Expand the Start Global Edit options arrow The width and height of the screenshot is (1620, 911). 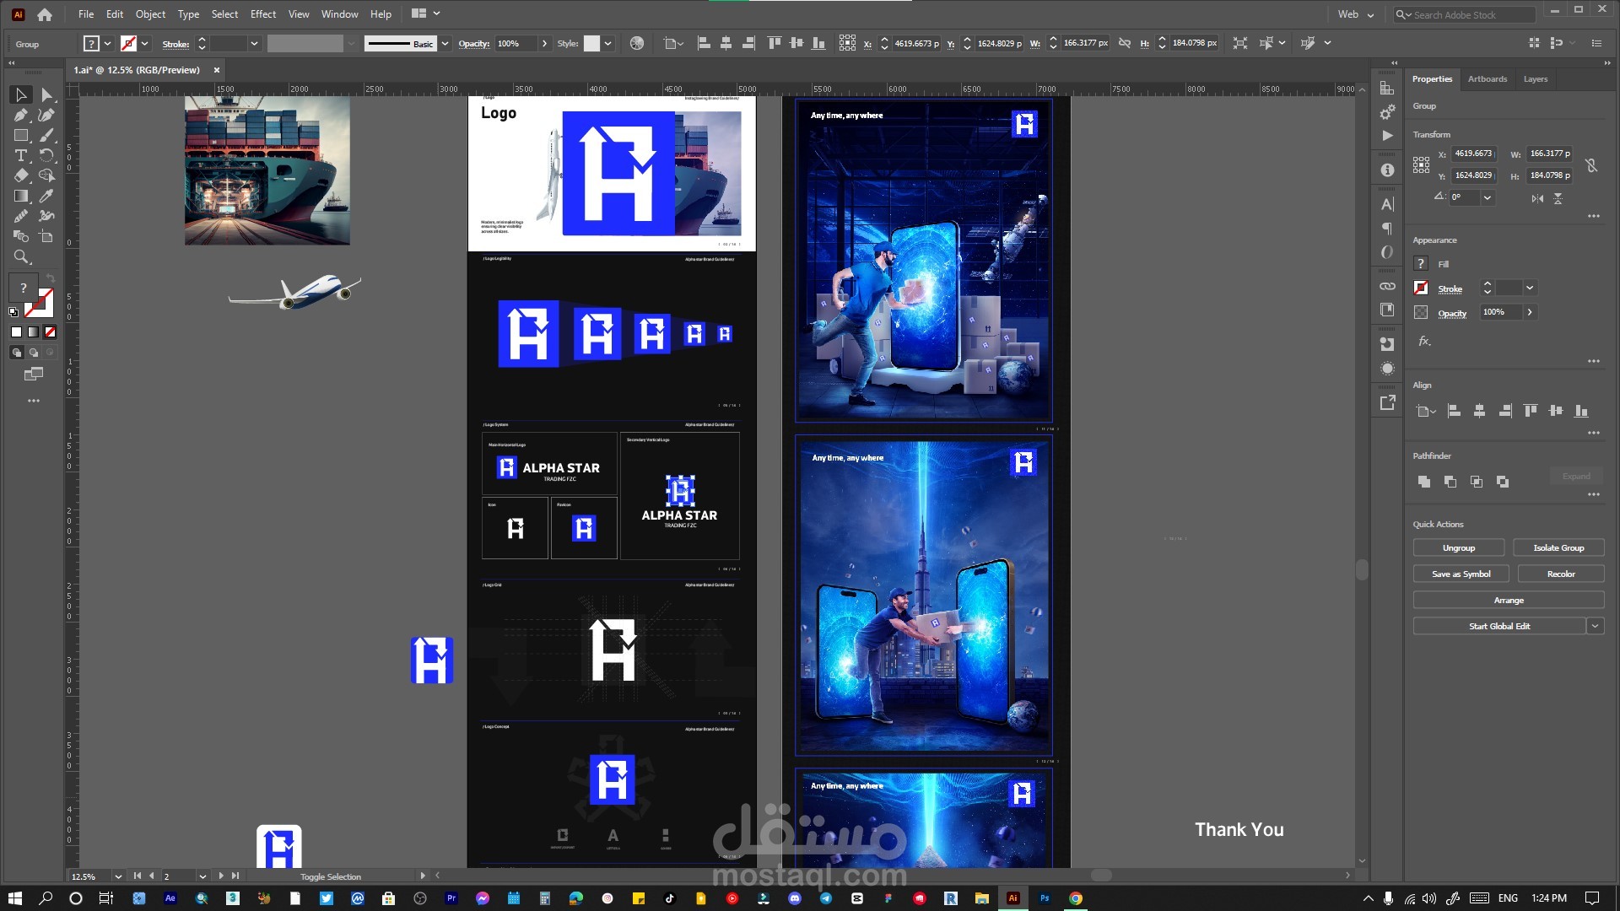(x=1595, y=626)
